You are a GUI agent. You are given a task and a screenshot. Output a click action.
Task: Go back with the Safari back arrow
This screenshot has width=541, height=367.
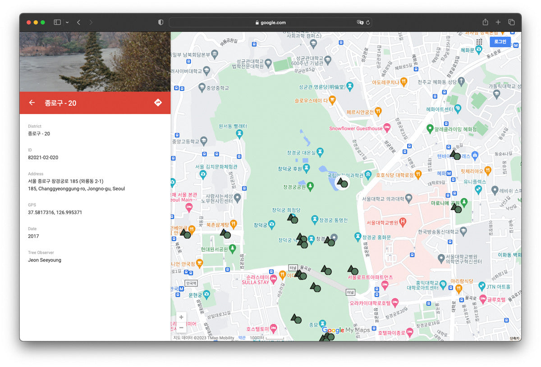78,22
